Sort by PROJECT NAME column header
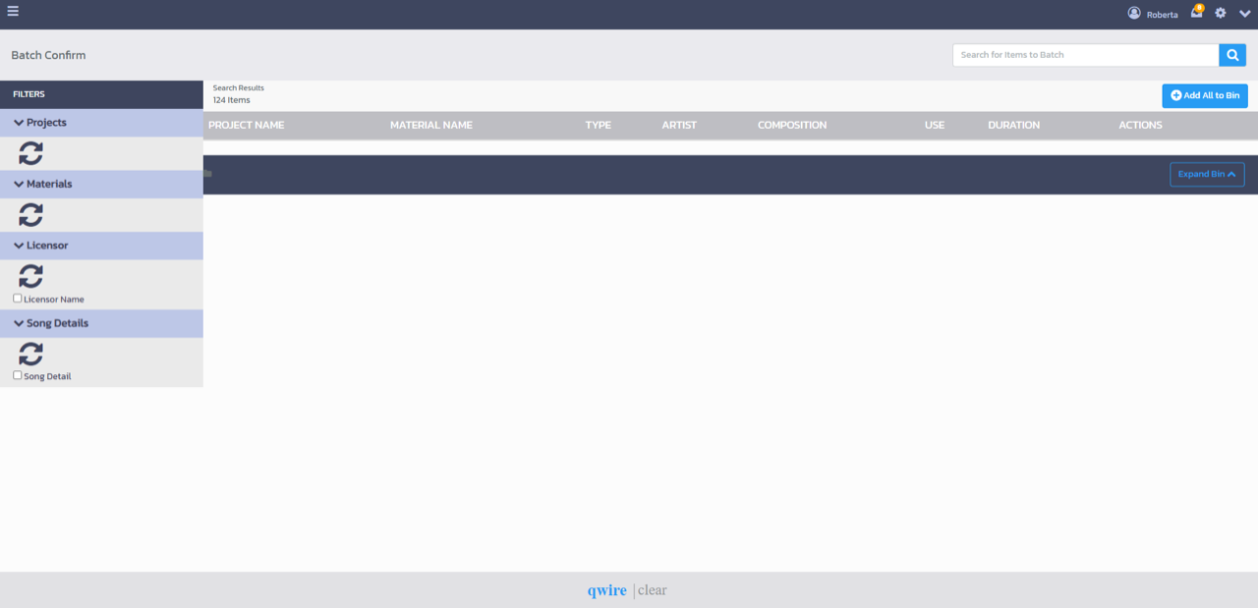Image resolution: width=1258 pixels, height=608 pixels. pyautogui.click(x=246, y=125)
